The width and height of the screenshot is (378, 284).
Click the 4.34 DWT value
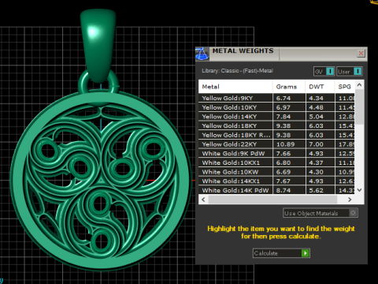coord(316,99)
